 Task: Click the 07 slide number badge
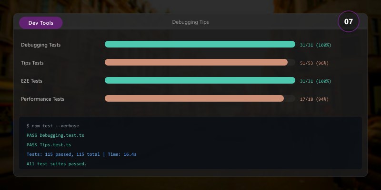tap(349, 21)
